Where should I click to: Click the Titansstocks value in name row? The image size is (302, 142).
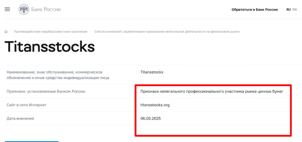tap(152, 72)
